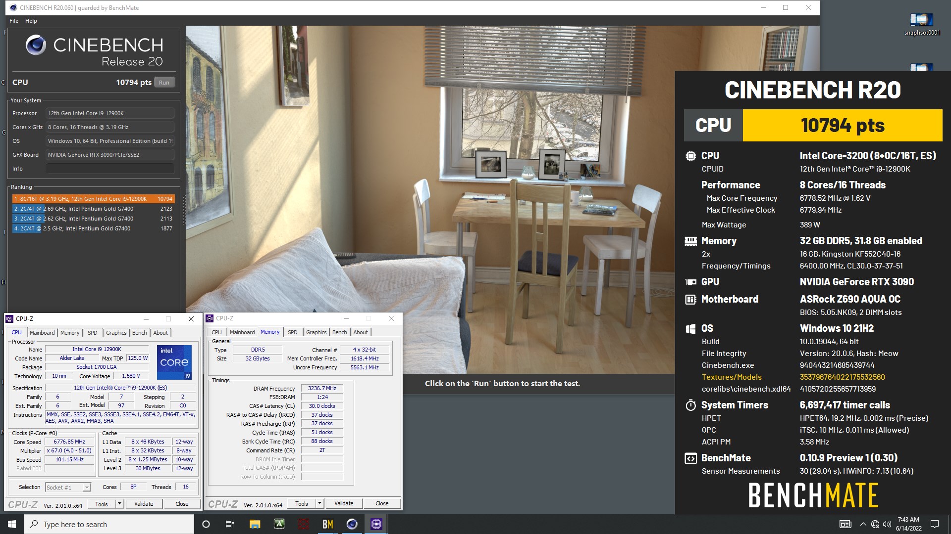This screenshot has width=951, height=534.
Task: Show hidden system tray icons
Action: pos(863,524)
